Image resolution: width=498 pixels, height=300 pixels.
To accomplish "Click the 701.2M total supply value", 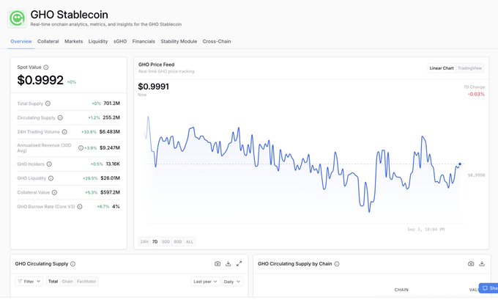I will click(112, 103).
